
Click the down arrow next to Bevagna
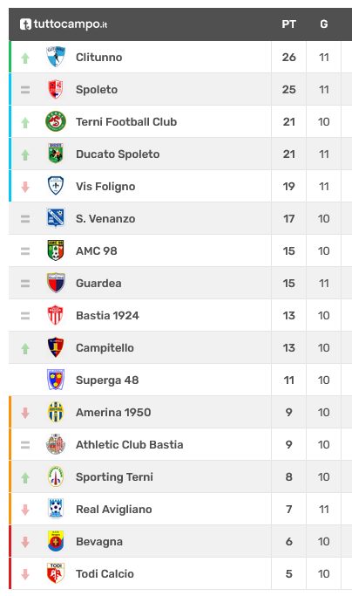(x=25, y=542)
